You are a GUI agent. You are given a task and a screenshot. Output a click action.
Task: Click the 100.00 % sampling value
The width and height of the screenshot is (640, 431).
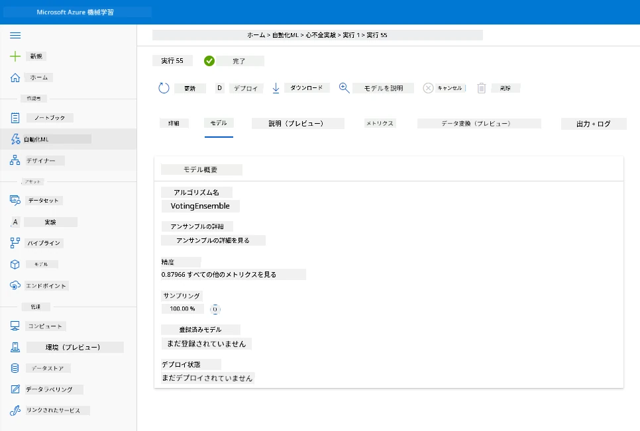[x=182, y=309]
